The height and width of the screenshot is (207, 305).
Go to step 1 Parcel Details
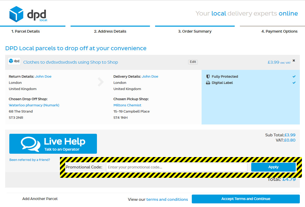pyautogui.click(x=26, y=31)
